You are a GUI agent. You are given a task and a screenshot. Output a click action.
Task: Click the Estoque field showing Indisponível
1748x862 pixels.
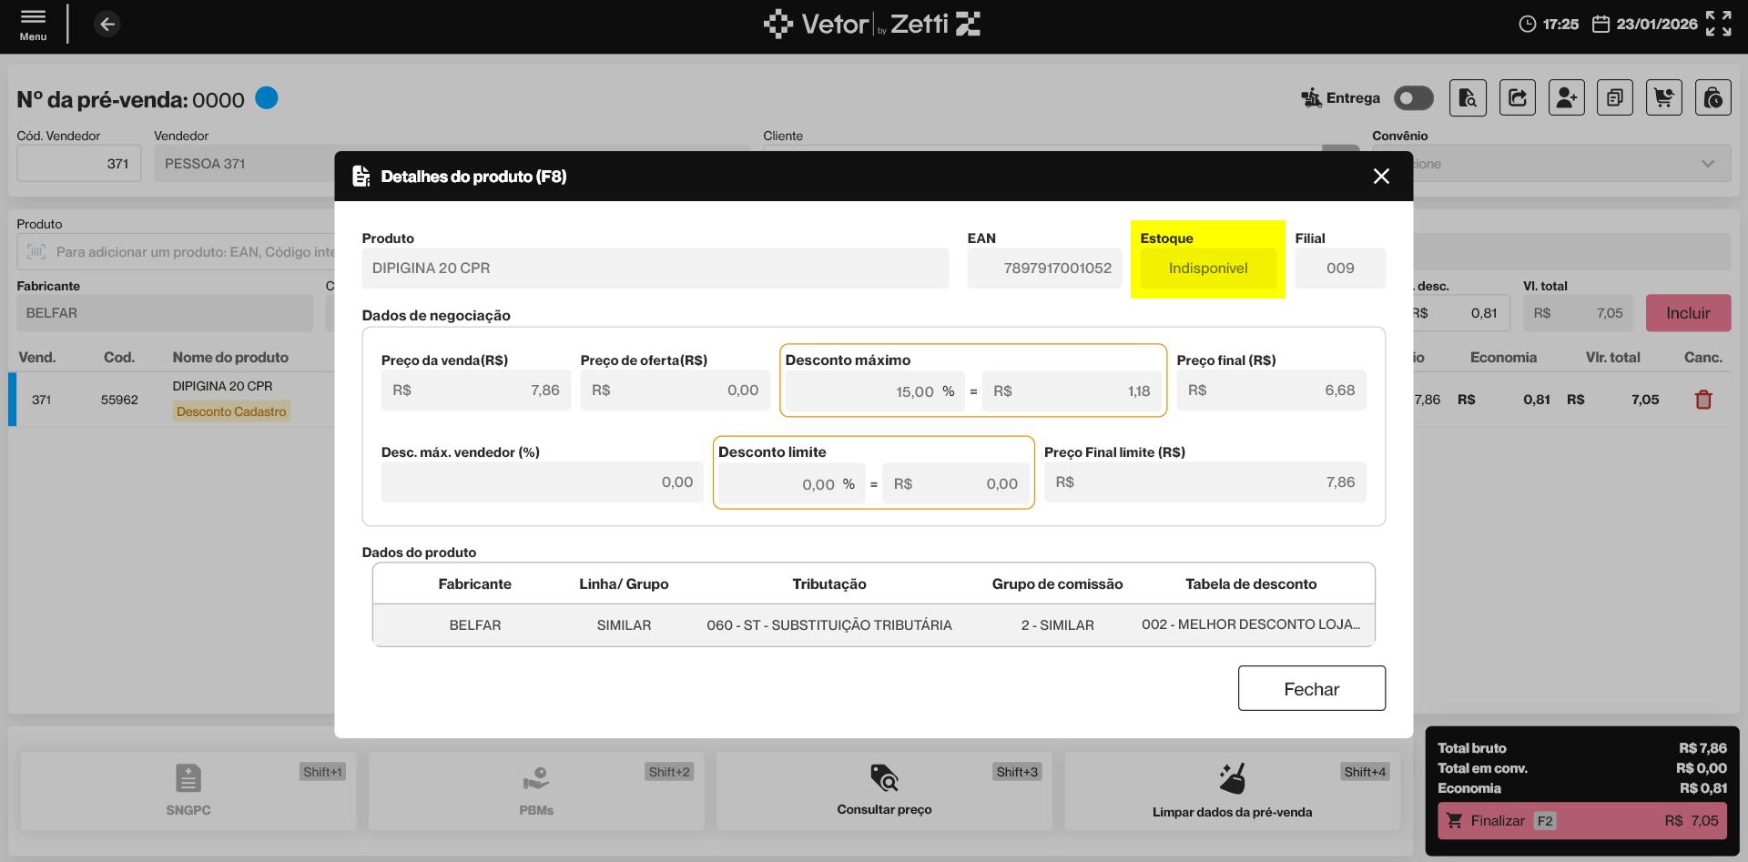click(x=1208, y=269)
